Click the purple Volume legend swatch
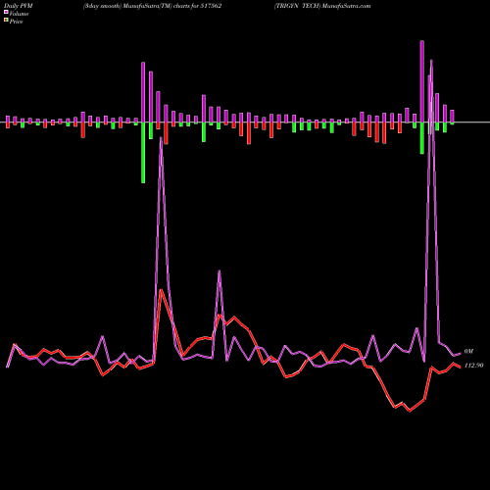 coord(6,12)
